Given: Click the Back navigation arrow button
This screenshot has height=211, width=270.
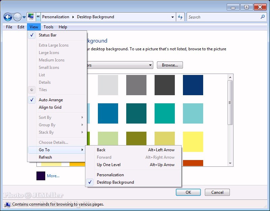Looking at the screenshot, I should pyautogui.click(x=8, y=17).
